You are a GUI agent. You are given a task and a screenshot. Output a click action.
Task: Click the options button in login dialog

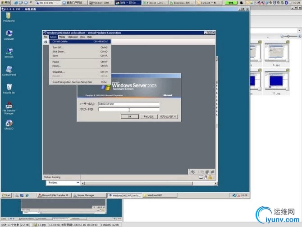point(168,117)
